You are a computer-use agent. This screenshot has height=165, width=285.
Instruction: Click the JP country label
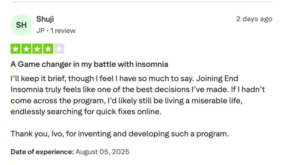[x=40, y=31]
